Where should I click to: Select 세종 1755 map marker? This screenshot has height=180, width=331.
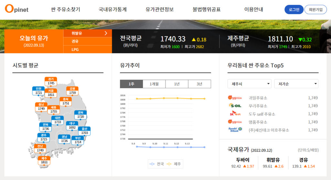click(54, 109)
